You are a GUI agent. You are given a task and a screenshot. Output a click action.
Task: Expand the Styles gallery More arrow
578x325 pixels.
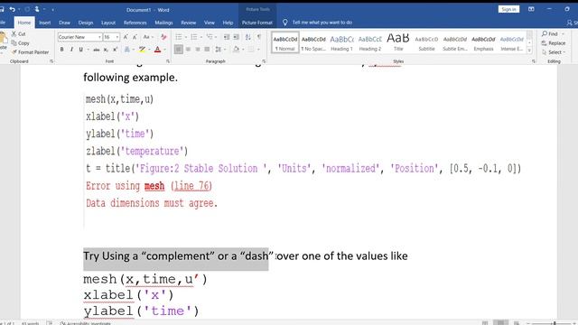coord(529,51)
